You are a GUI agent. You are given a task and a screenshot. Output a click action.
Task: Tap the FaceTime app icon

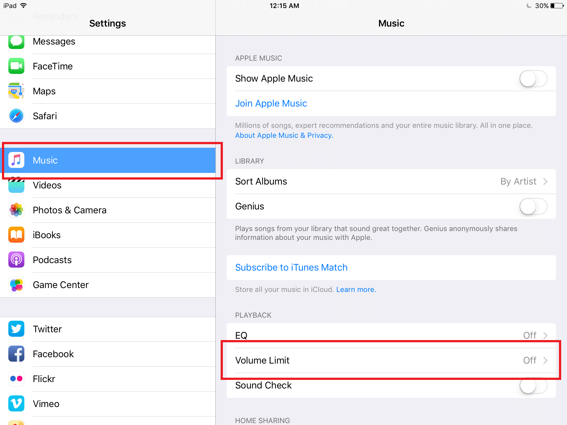pyautogui.click(x=16, y=66)
